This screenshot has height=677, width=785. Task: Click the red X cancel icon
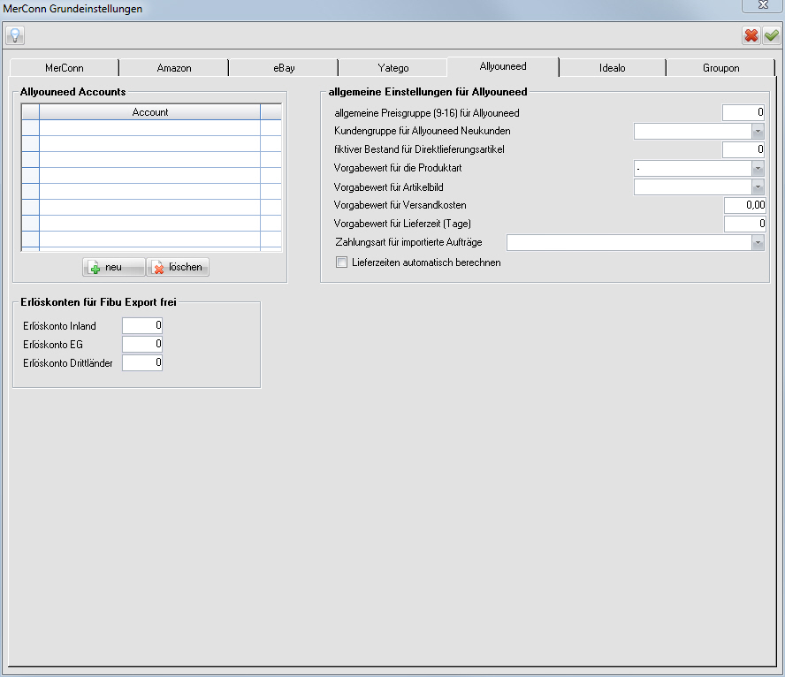point(751,35)
